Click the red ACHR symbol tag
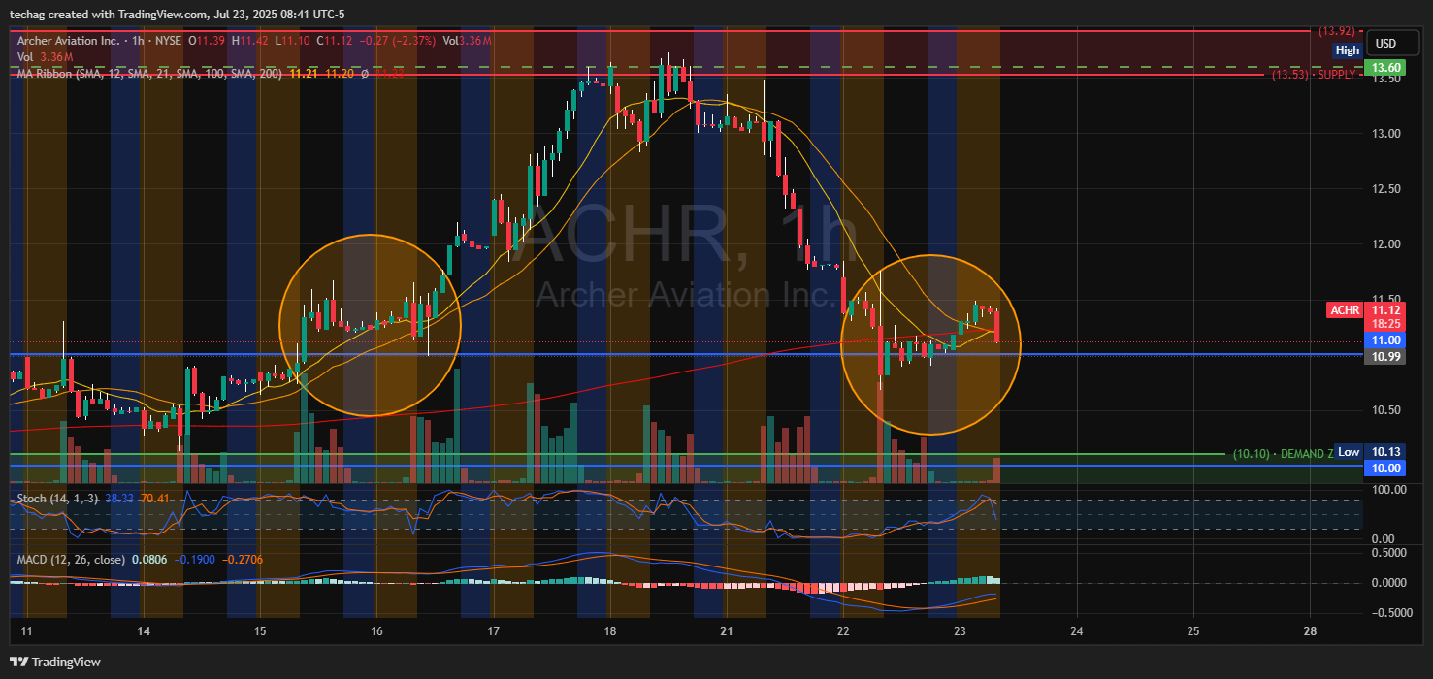The image size is (1433, 679). point(1344,310)
